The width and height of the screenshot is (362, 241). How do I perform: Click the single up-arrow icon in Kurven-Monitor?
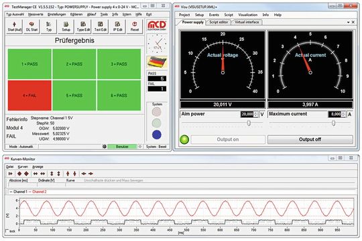68,173
